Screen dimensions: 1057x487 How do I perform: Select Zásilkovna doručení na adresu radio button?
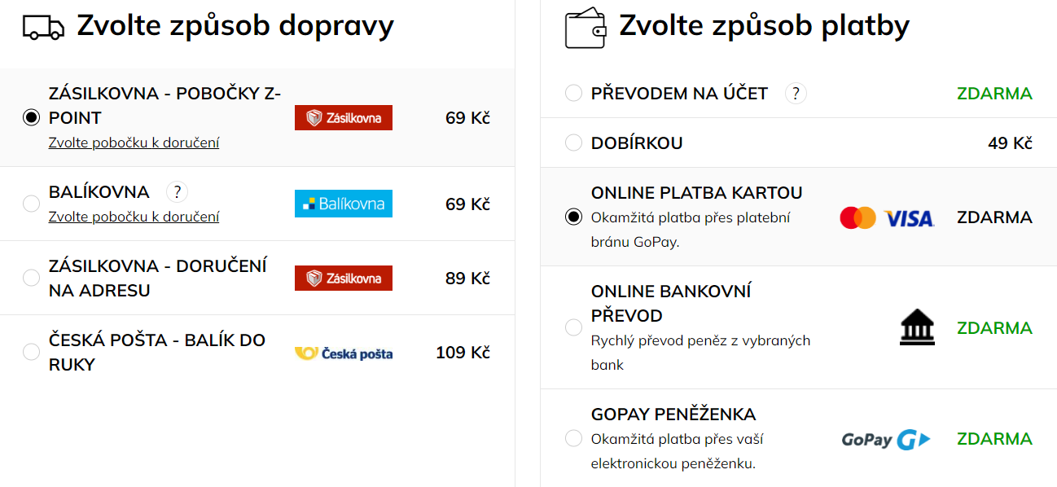point(31,278)
